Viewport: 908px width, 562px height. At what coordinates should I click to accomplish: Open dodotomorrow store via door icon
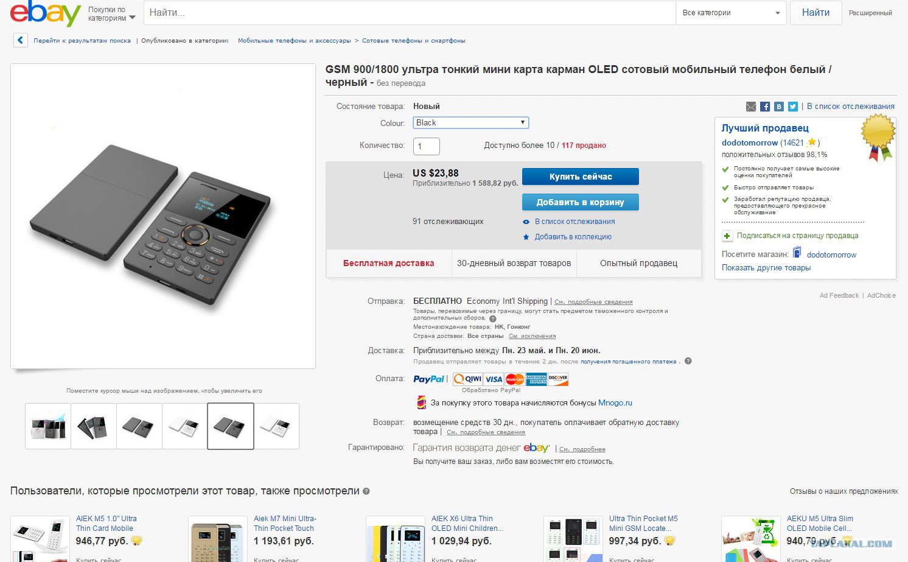(x=797, y=253)
